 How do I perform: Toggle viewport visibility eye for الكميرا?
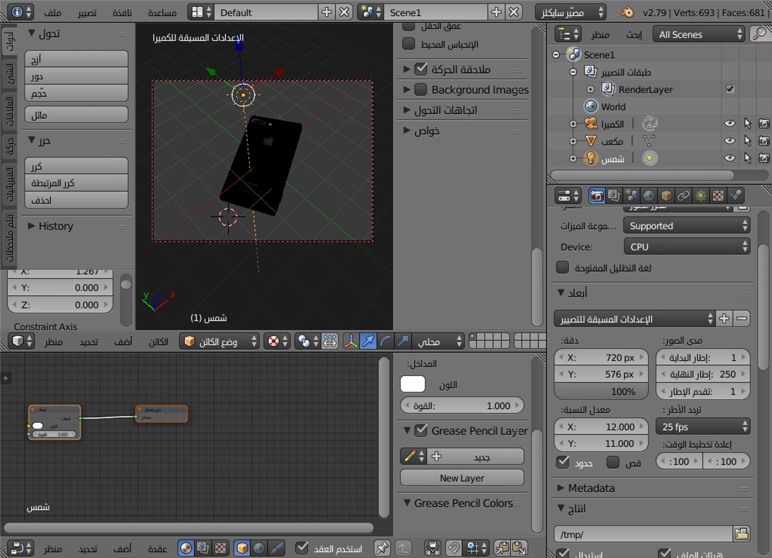pyautogui.click(x=730, y=123)
